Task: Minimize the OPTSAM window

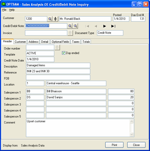Action: [x=134, y=4]
